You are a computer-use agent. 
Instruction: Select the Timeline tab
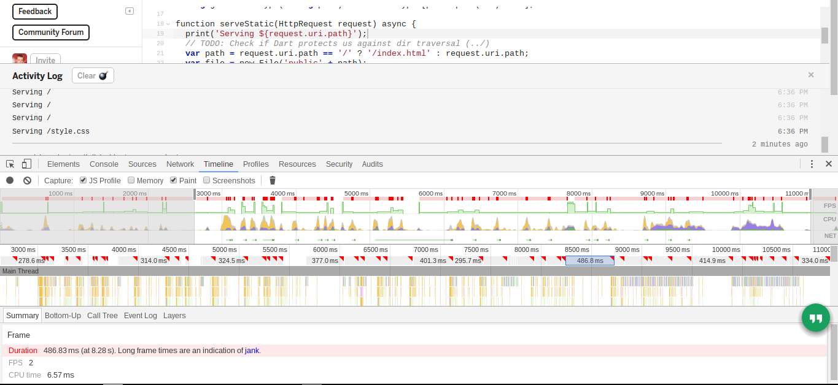219,164
